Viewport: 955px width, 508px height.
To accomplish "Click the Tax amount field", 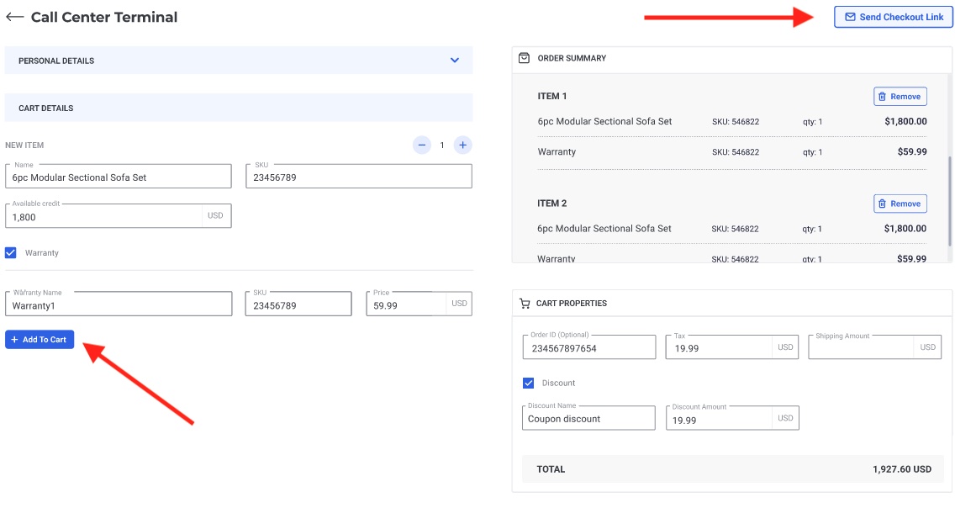I will (719, 348).
